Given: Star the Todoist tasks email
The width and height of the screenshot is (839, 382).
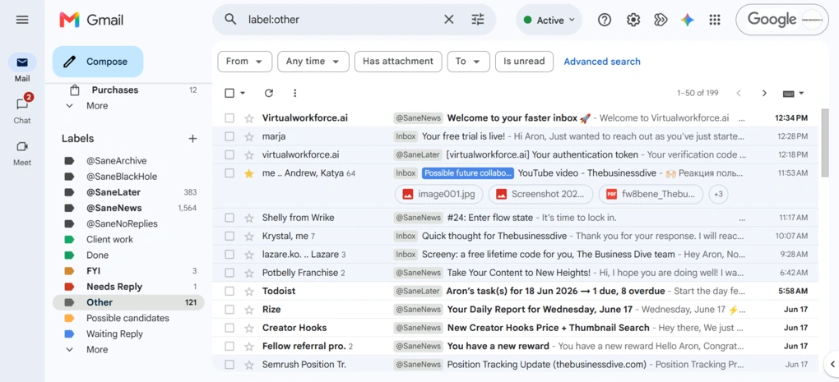Looking at the screenshot, I should point(248,291).
